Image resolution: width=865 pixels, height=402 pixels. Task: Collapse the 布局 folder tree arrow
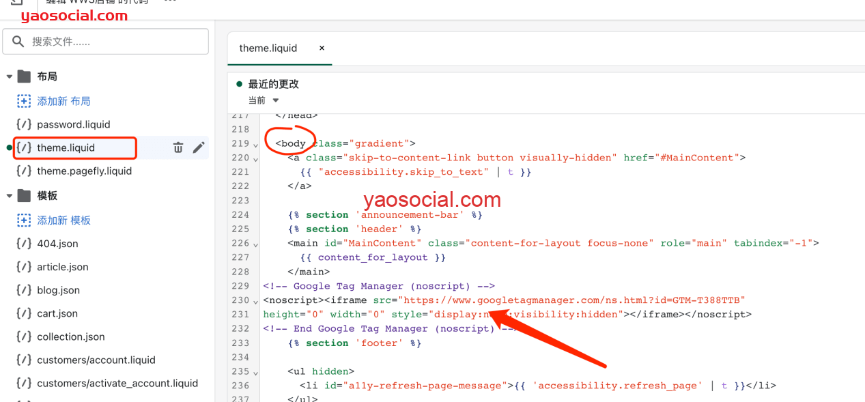[10, 76]
